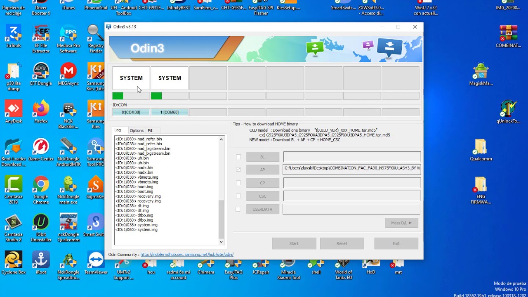Toggle the AP checkbox in Odin3
The height and width of the screenshot is (297, 528).
[x=238, y=170]
